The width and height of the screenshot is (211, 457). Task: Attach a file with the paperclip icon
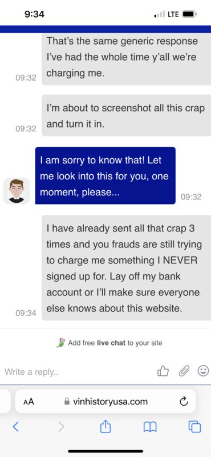pyautogui.click(x=184, y=371)
